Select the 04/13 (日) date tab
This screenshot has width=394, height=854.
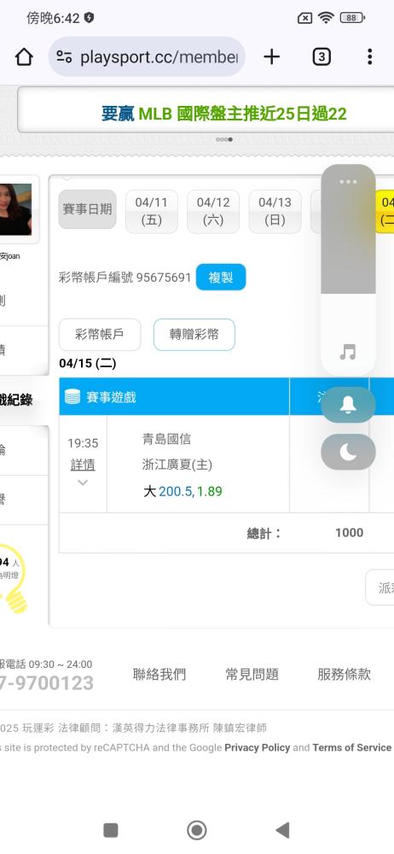275,211
